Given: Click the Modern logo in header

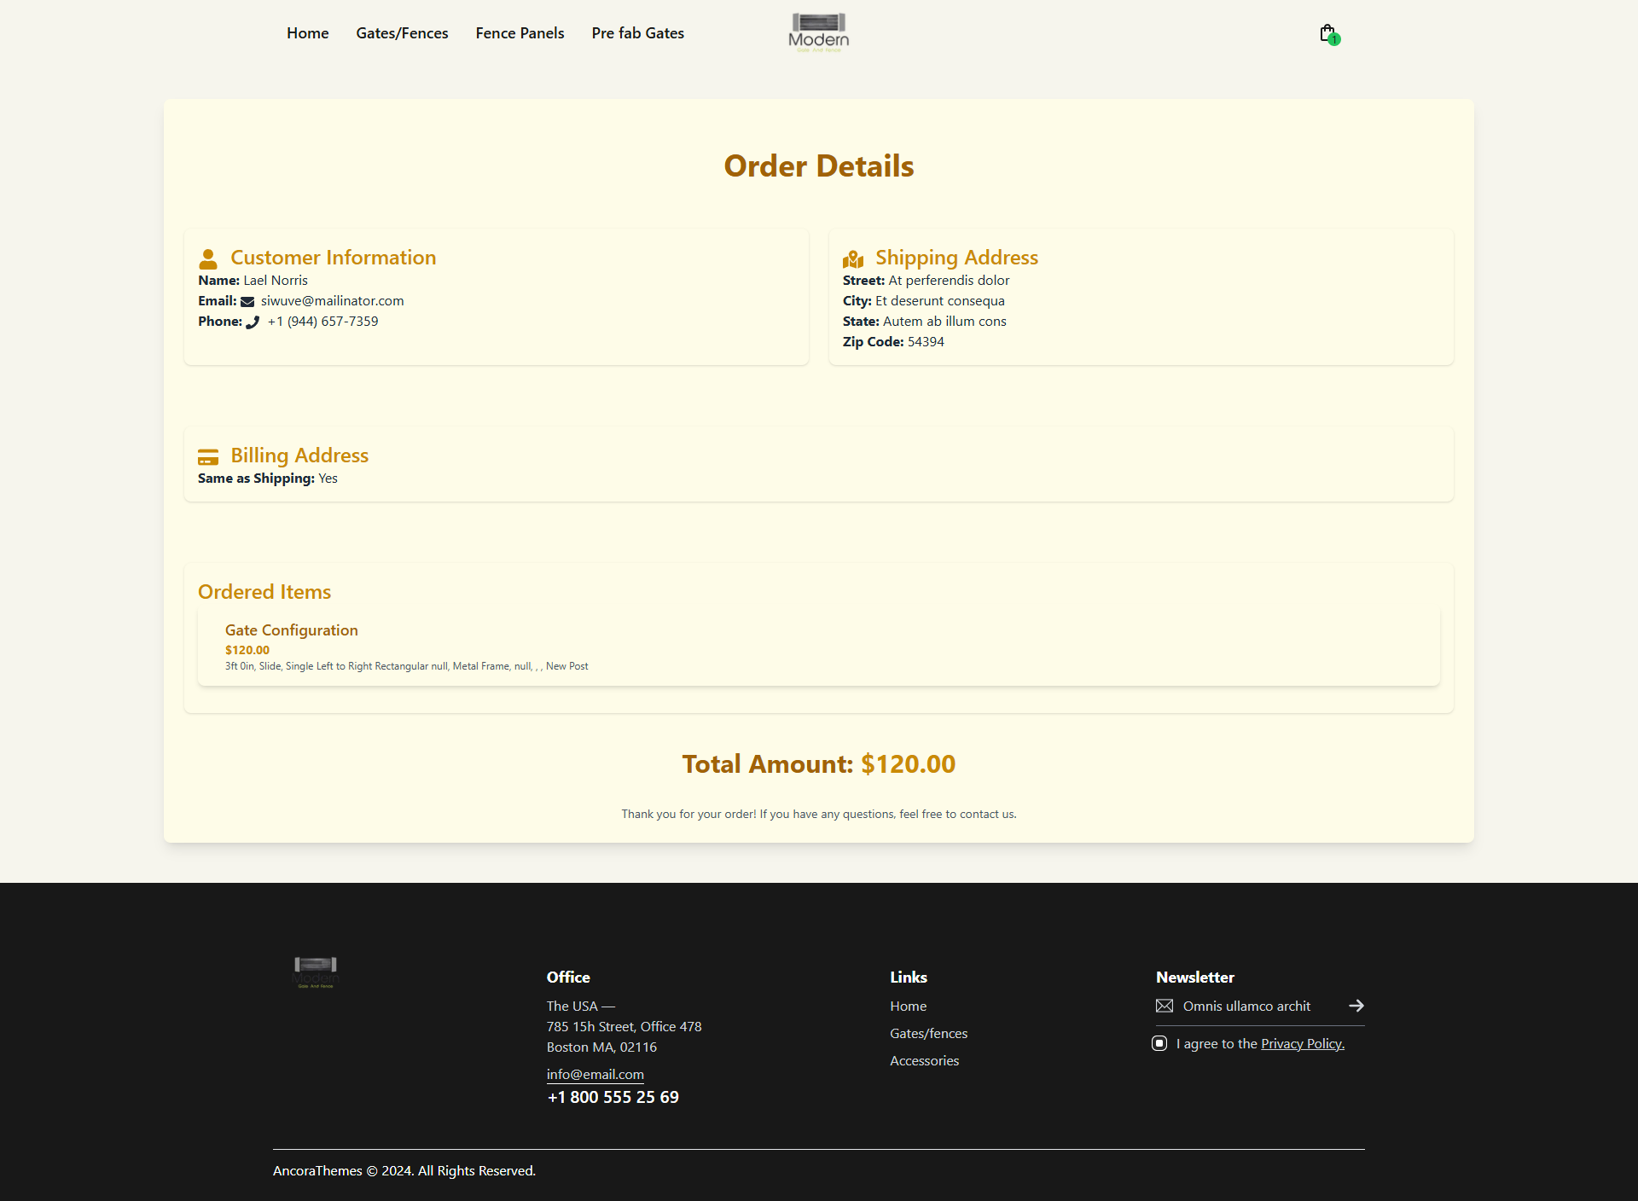Looking at the screenshot, I should (x=818, y=33).
